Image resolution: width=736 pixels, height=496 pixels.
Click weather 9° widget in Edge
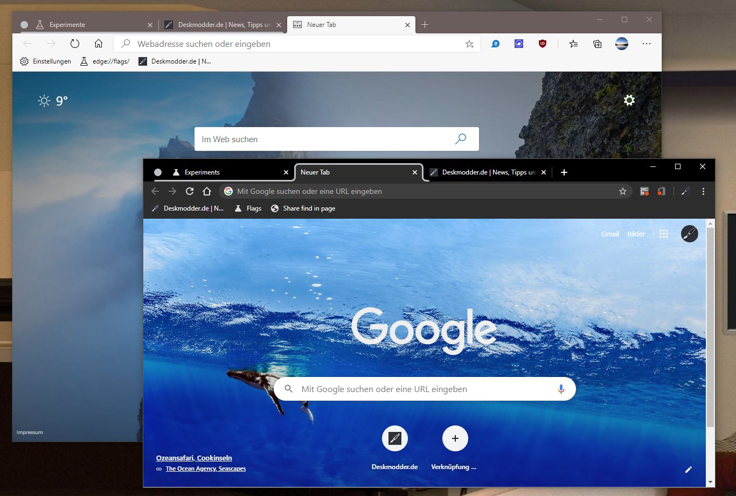(53, 101)
